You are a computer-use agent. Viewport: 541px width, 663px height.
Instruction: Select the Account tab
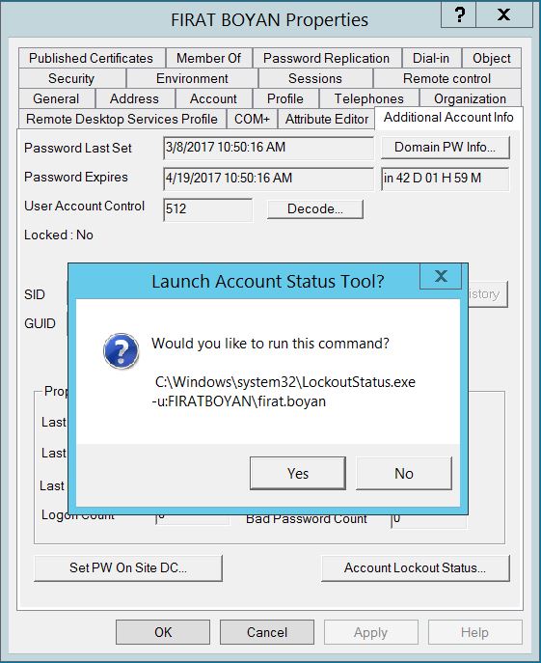[x=213, y=98]
